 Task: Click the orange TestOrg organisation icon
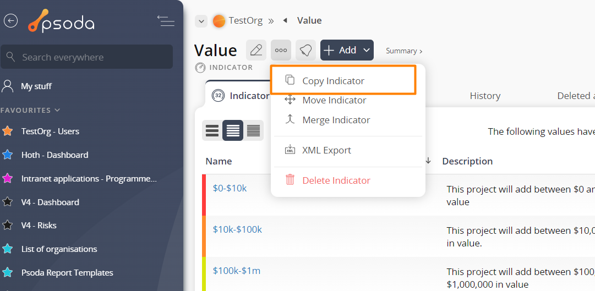point(219,21)
